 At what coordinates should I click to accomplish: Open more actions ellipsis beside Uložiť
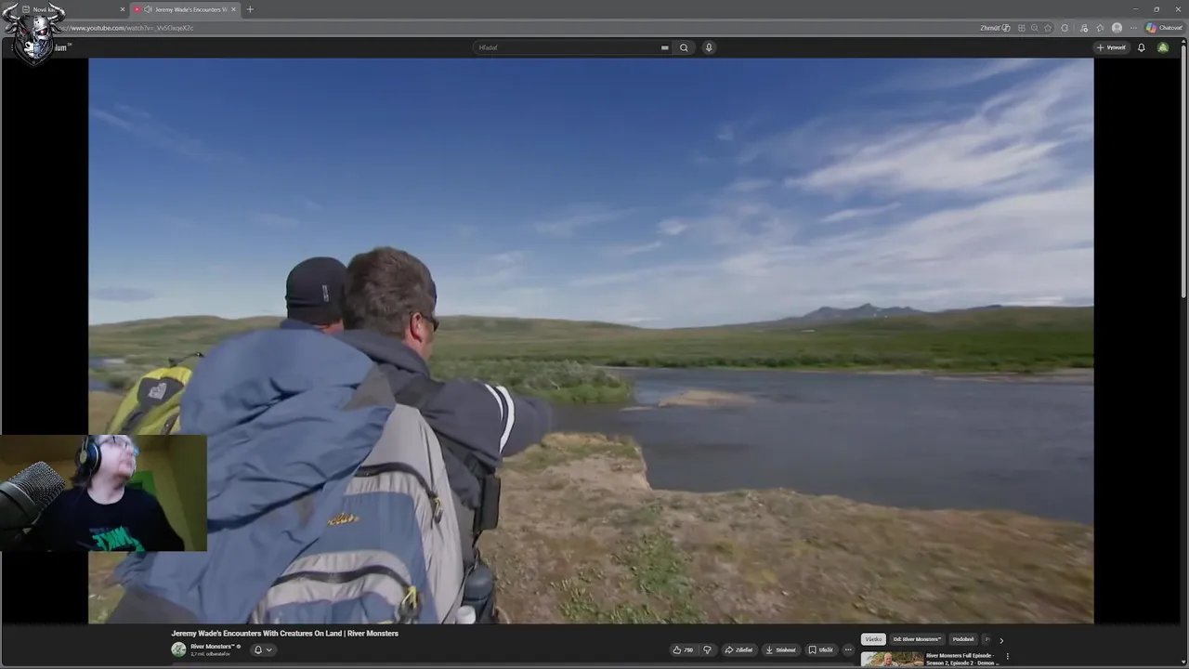848,650
